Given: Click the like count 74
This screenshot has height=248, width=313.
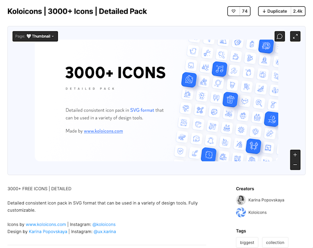Looking at the screenshot, I should (245, 11).
